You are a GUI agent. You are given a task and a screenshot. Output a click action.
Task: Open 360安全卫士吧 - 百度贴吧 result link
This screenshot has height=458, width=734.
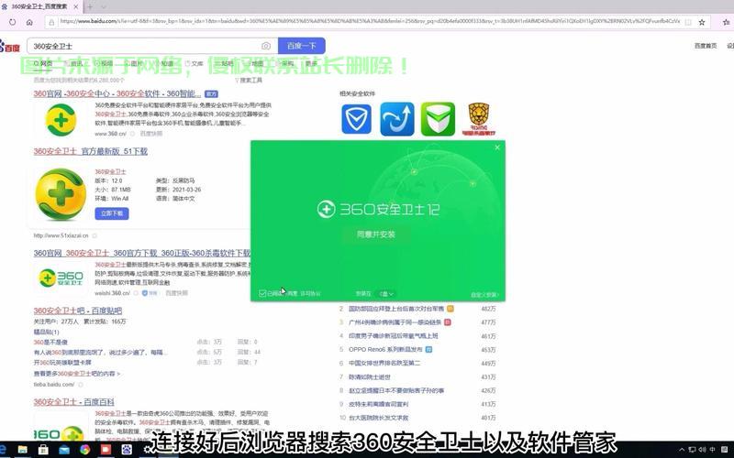point(78,311)
